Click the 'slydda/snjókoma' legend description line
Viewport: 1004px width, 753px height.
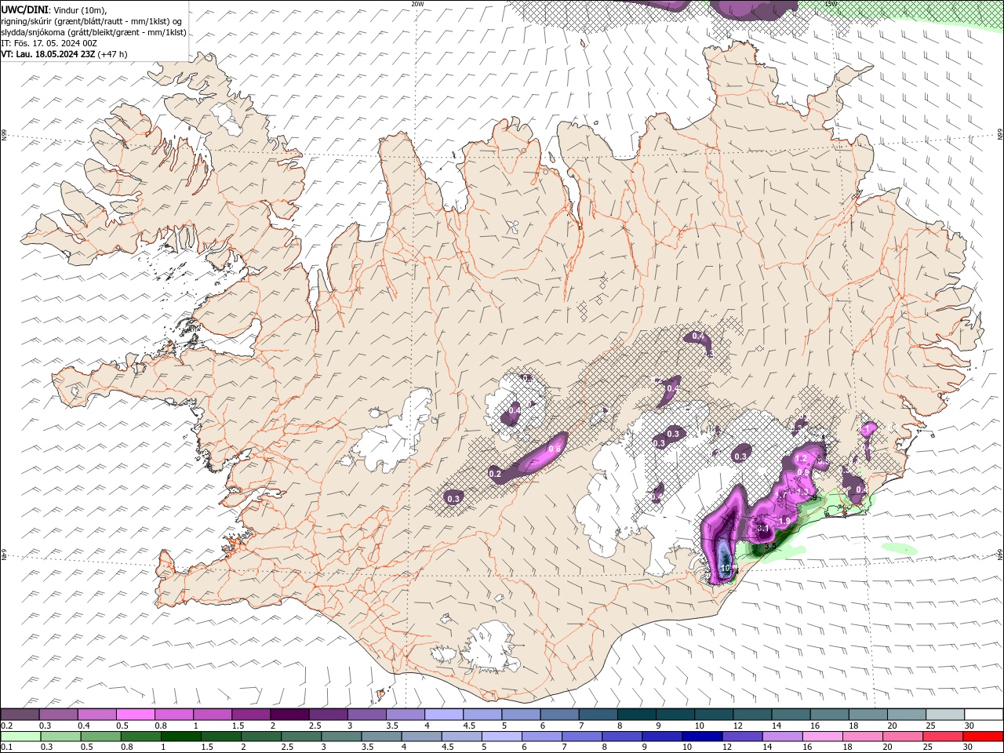(x=93, y=31)
